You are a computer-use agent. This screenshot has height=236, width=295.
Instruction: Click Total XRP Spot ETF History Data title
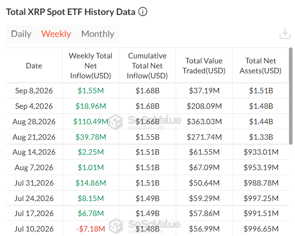tap(70, 12)
